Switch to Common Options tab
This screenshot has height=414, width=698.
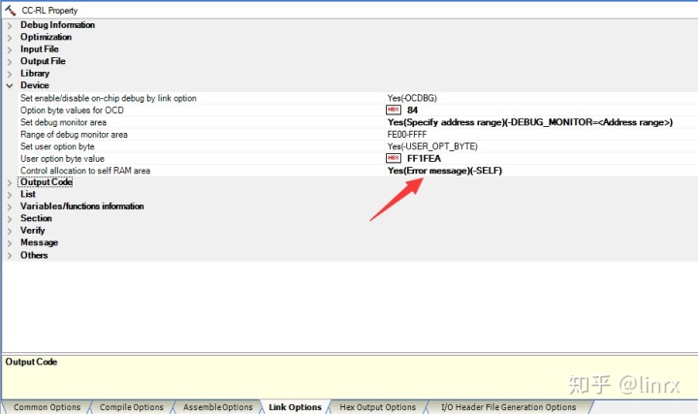pos(47,407)
